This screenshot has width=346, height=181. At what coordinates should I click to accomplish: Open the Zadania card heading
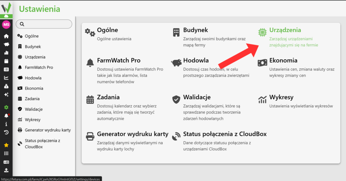pos(108,97)
